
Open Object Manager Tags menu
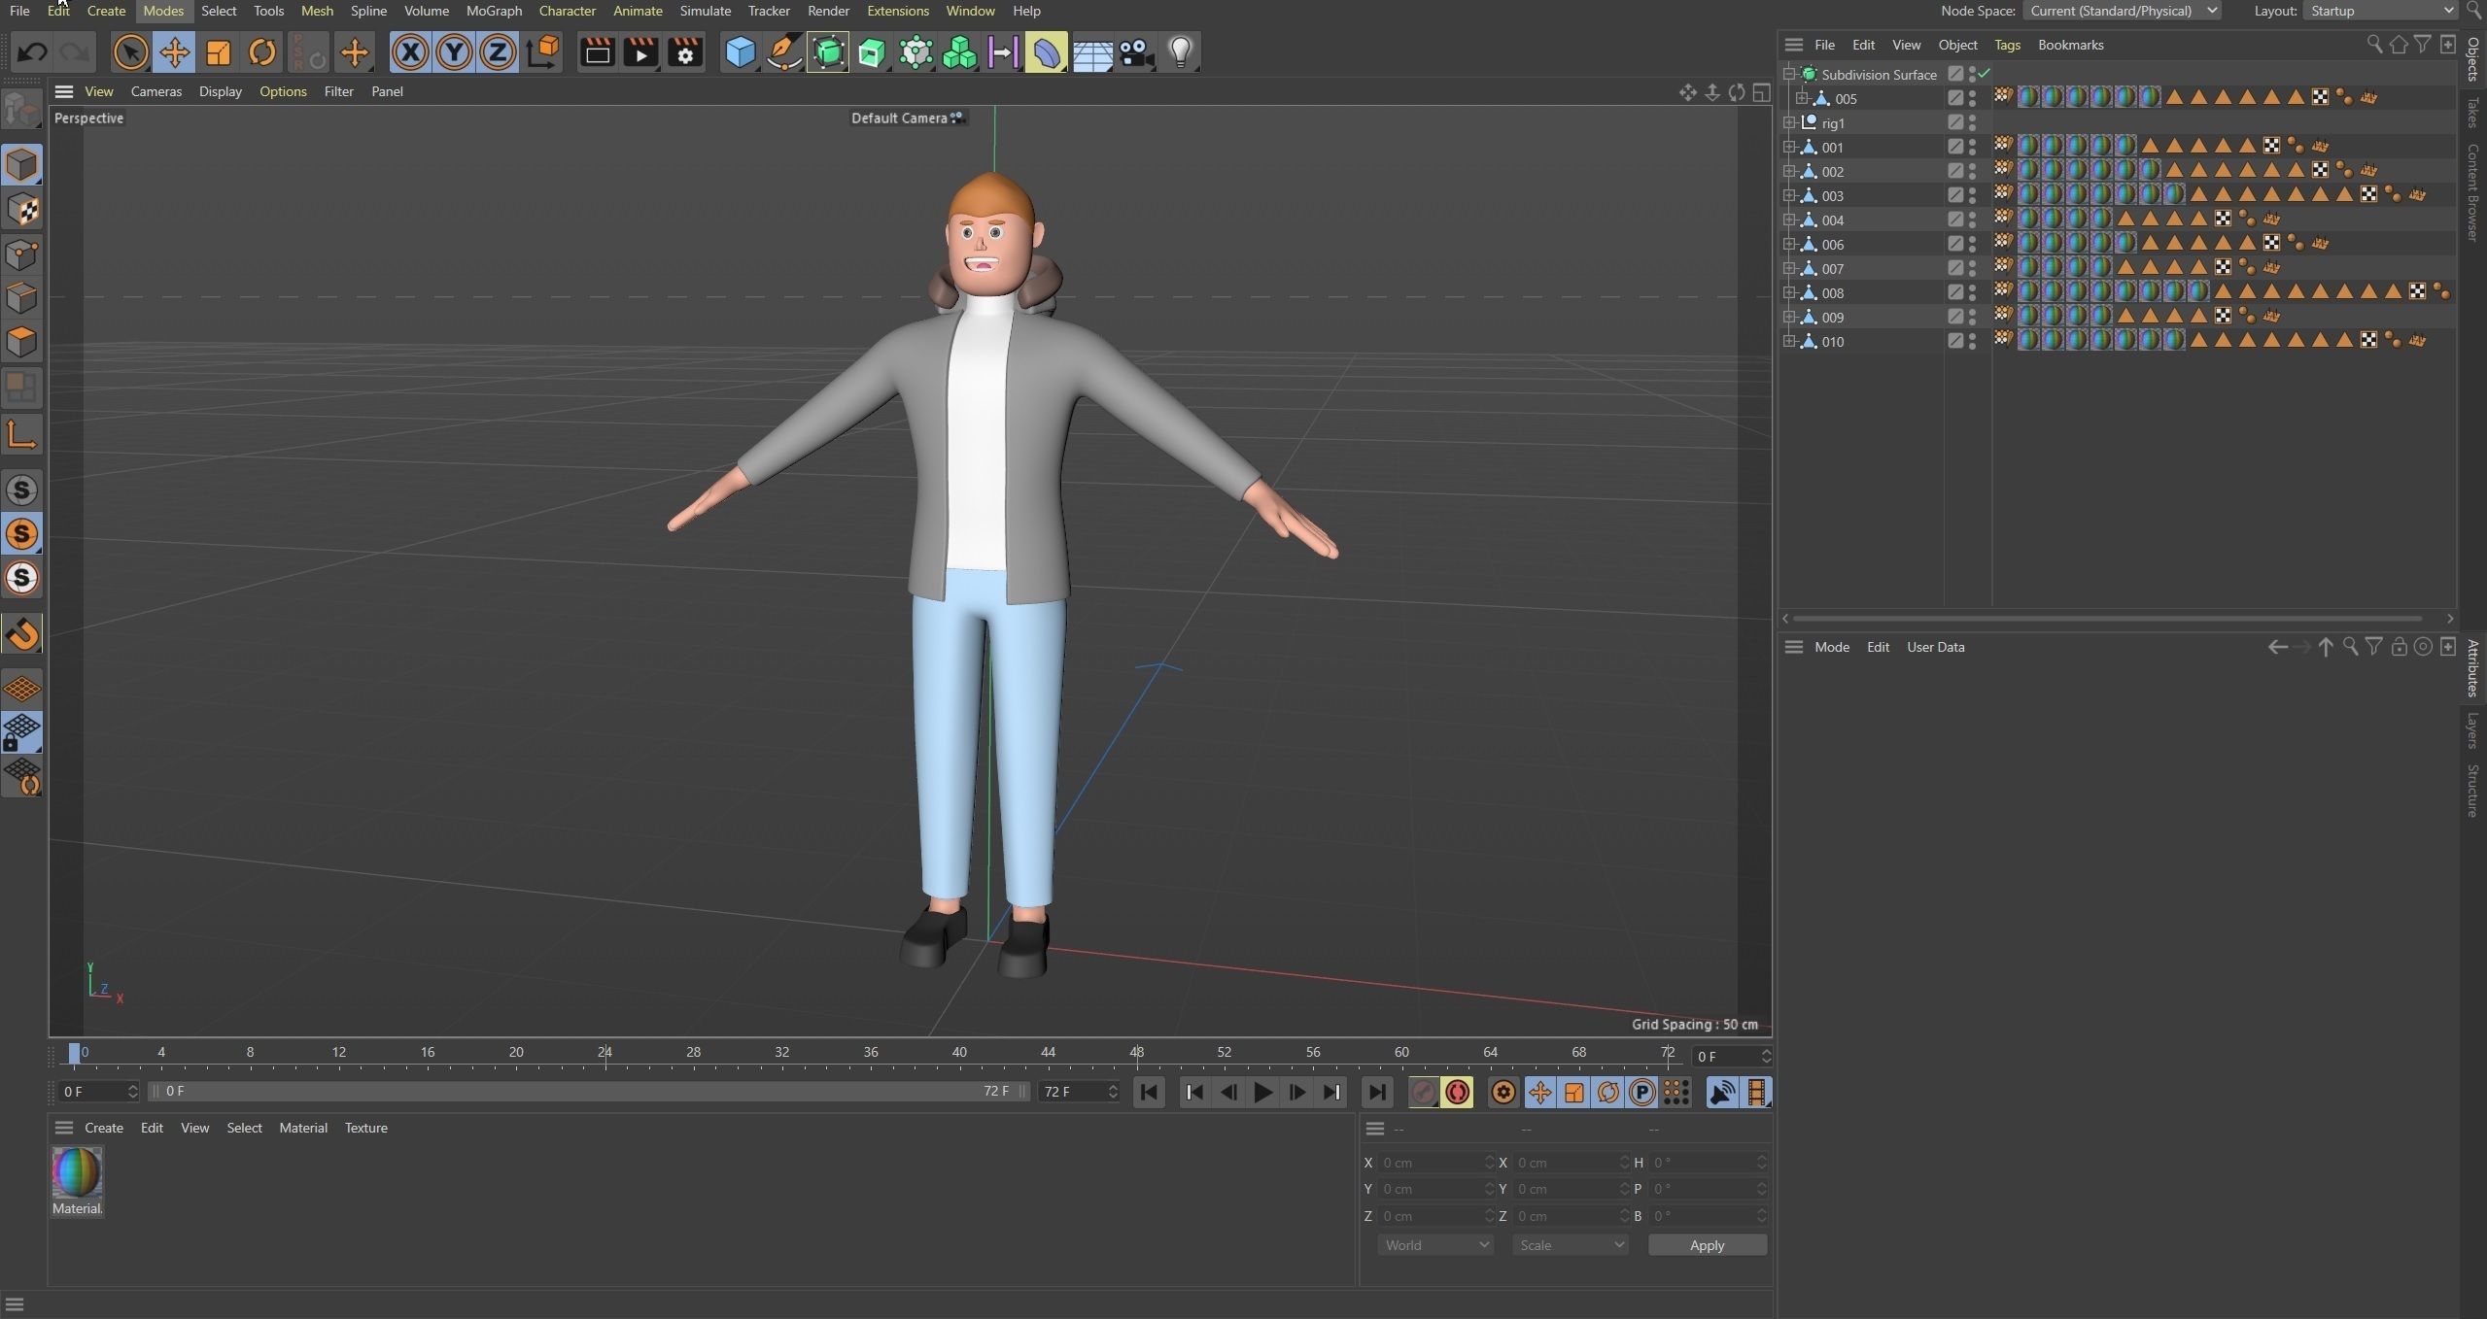pos(2007,45)
